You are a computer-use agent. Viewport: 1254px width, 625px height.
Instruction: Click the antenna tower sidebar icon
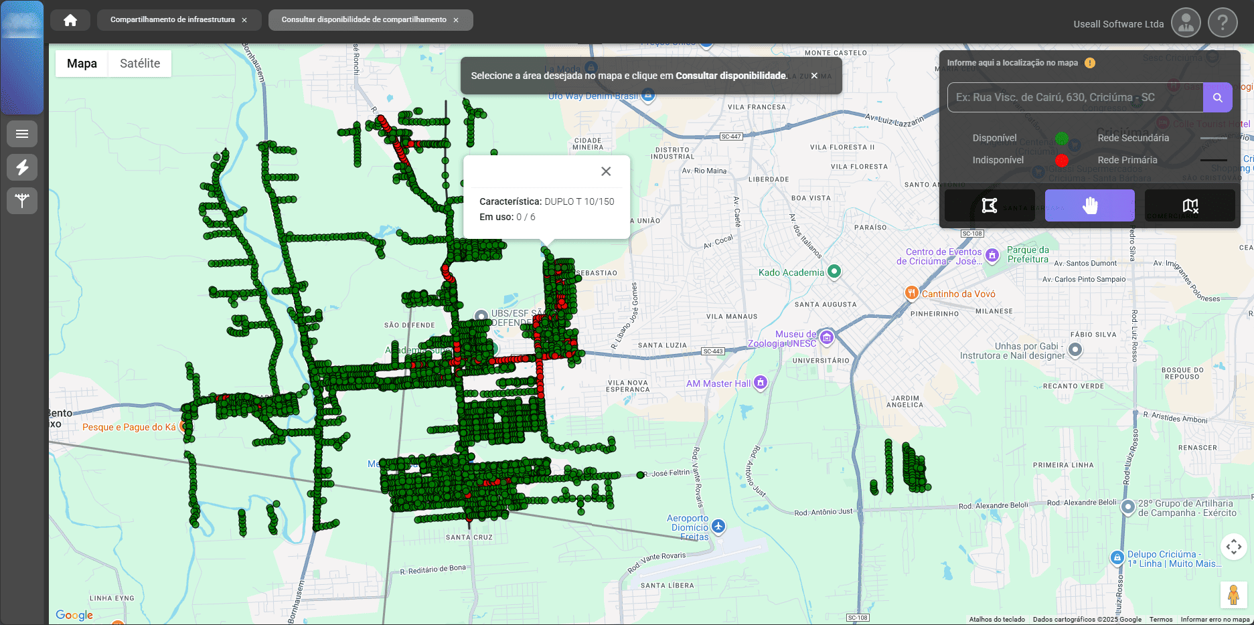pos(22,201)
